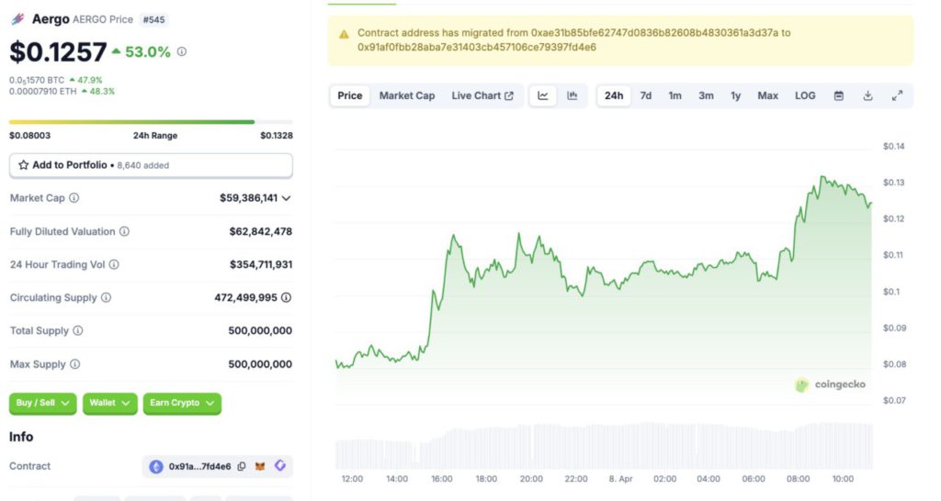Click the purple wallet icon in Contract row
This screenshot has height=501, width=941.
tap(280, 465)
